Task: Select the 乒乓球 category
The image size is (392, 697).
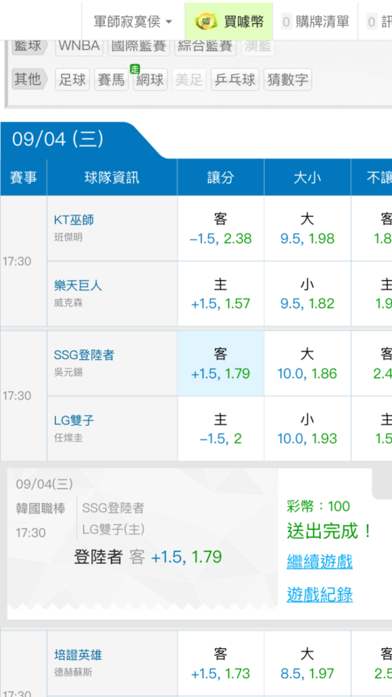Action: tap(235, 79)
